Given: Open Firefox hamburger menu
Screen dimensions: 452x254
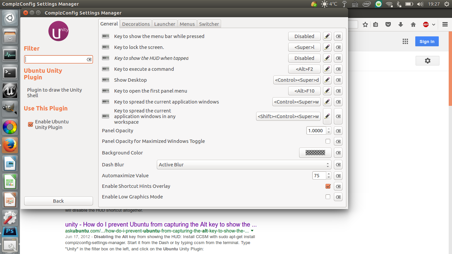Looking at the screenshot, I should (x=445, y=24).
